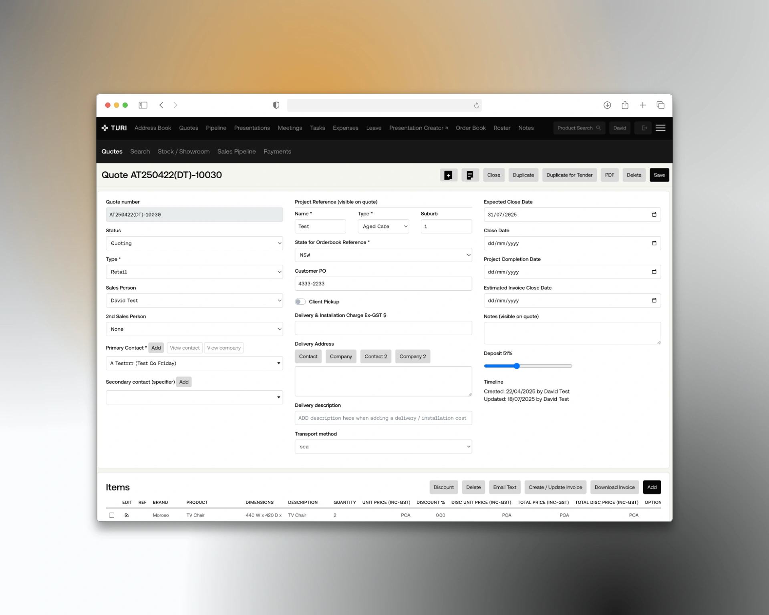769x615 pixels.
Task: Expand the Primary Contact dropdown
Action: [x=279, y=363]
